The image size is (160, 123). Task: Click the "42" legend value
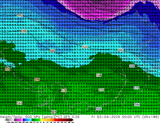tap(65, 122)
